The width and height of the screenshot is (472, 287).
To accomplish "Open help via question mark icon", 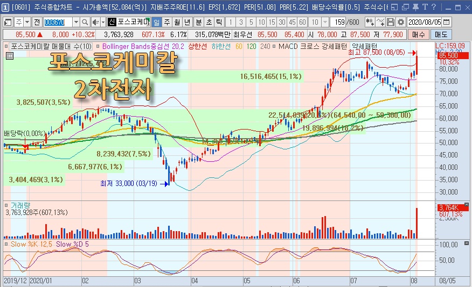I will (x=433, y=7).
